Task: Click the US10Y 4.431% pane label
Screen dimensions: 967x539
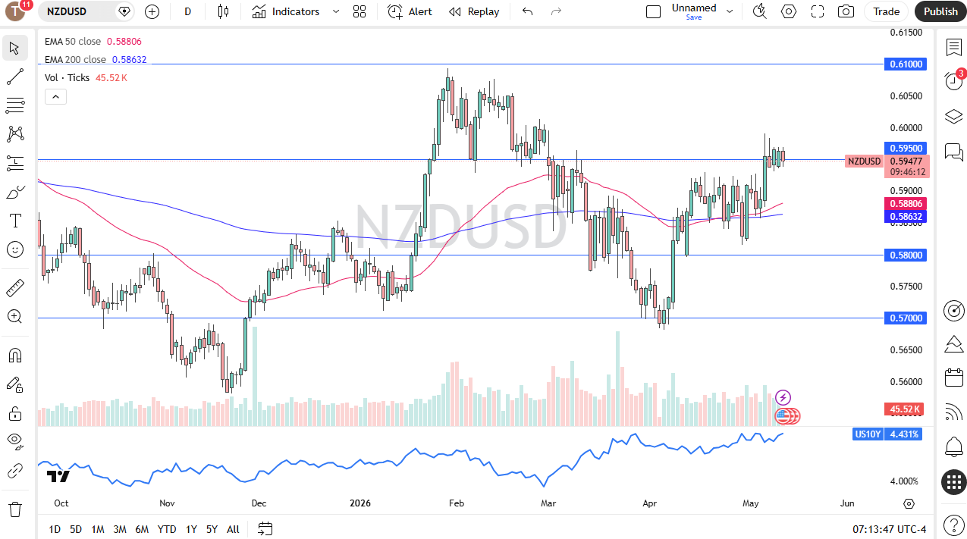Action: click(887, 434)
